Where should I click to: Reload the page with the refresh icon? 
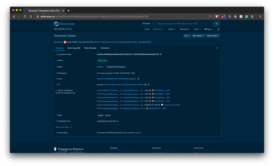pyautogui.click(x=25, y=16)
